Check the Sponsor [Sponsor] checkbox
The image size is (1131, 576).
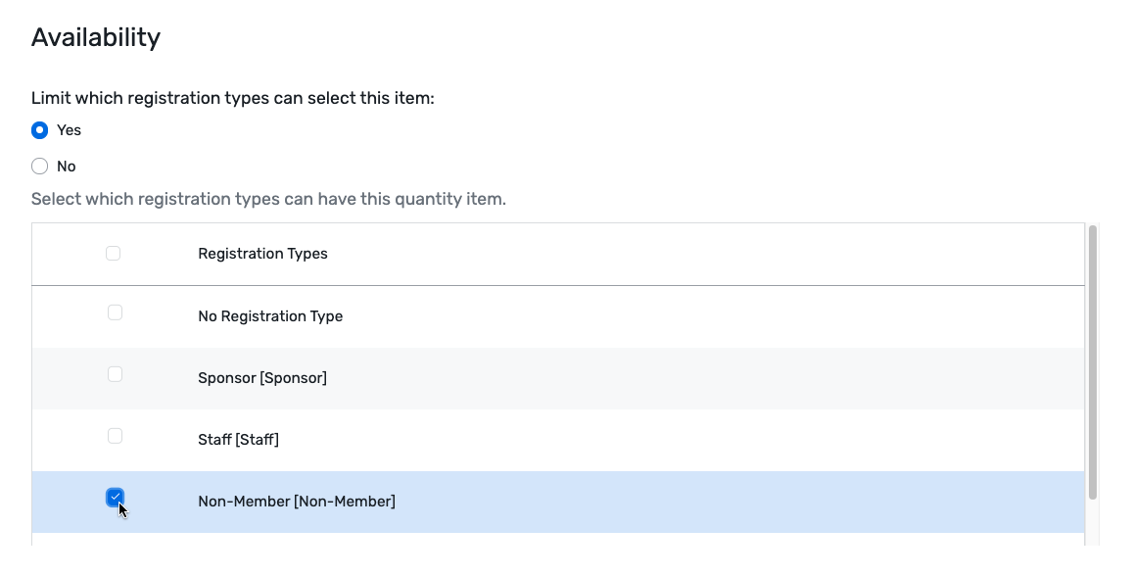[115, 373]
